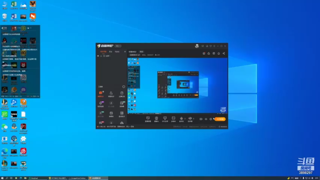Add a camera source from the bottom toolbar
This screenshot has width=320, height=180.
[156, 119]
